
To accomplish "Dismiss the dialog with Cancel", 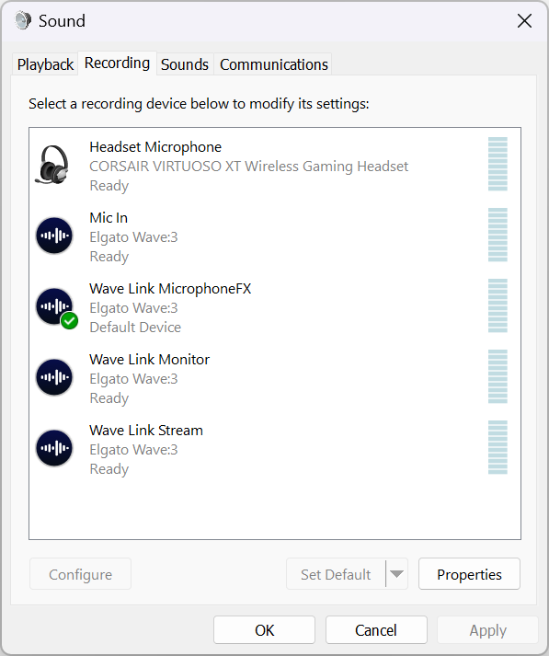I will tap(376, 630).
